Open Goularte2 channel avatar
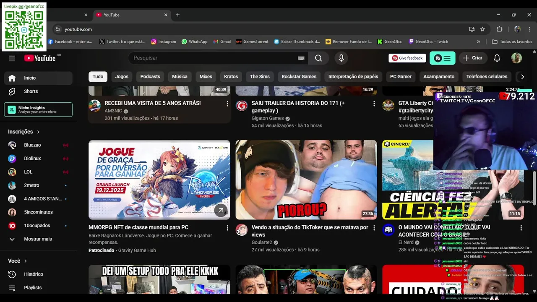Image resolution: width=537 pixels, height=302 pixels. point(241,230)
